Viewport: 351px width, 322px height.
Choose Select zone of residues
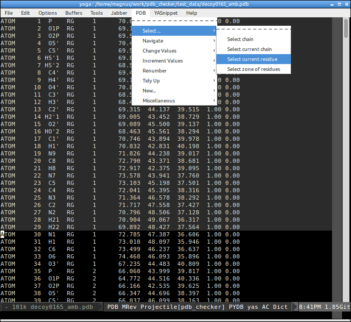tap(254, 69)
